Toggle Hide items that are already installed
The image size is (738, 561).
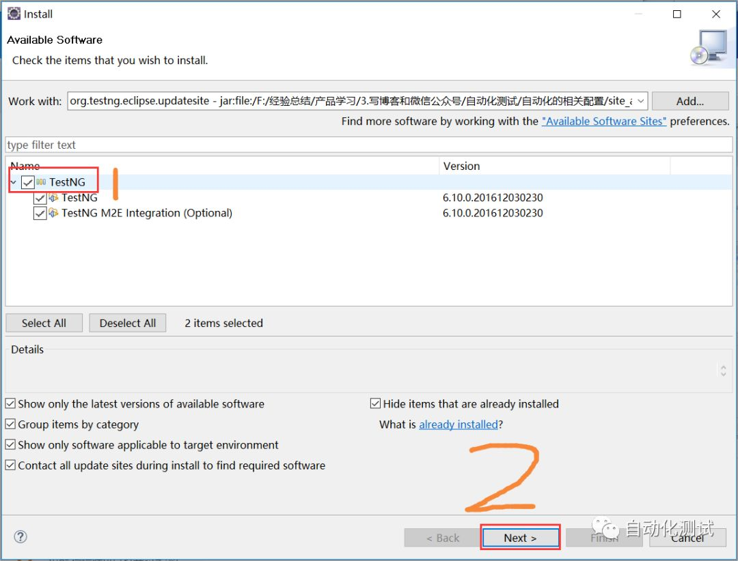(x=375, y=403)
